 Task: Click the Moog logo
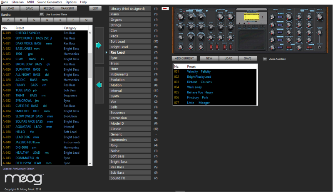(24, 180)
